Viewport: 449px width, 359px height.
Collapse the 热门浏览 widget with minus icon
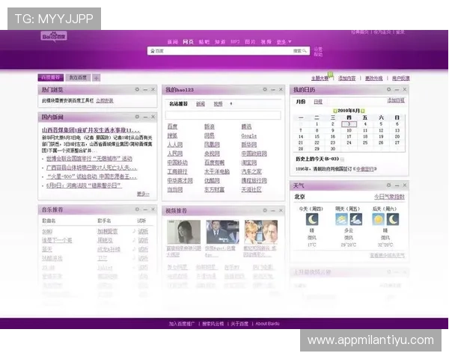pyautogui.click(x=145, y=90)
